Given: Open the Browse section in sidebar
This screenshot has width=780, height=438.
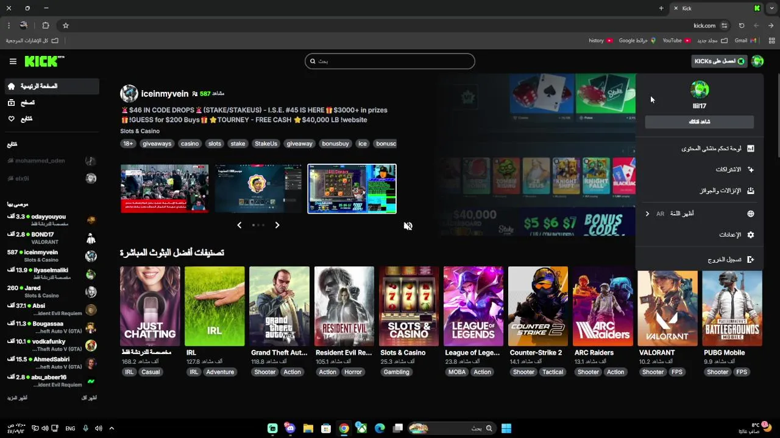Looking at the screenshot, I should 51,103.
